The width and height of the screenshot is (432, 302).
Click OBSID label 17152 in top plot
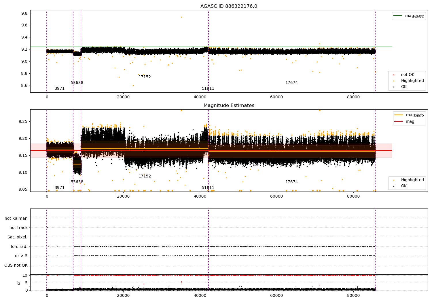[145, 77]
